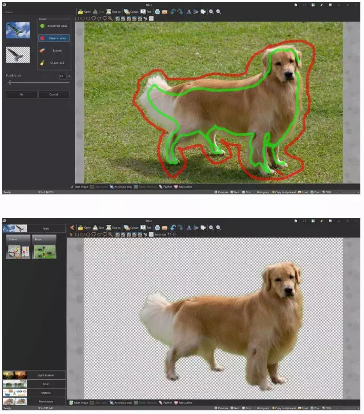The image size is (364, 414).
Task: Confirm the cutout with the Ok button
Action: (22, 94)
